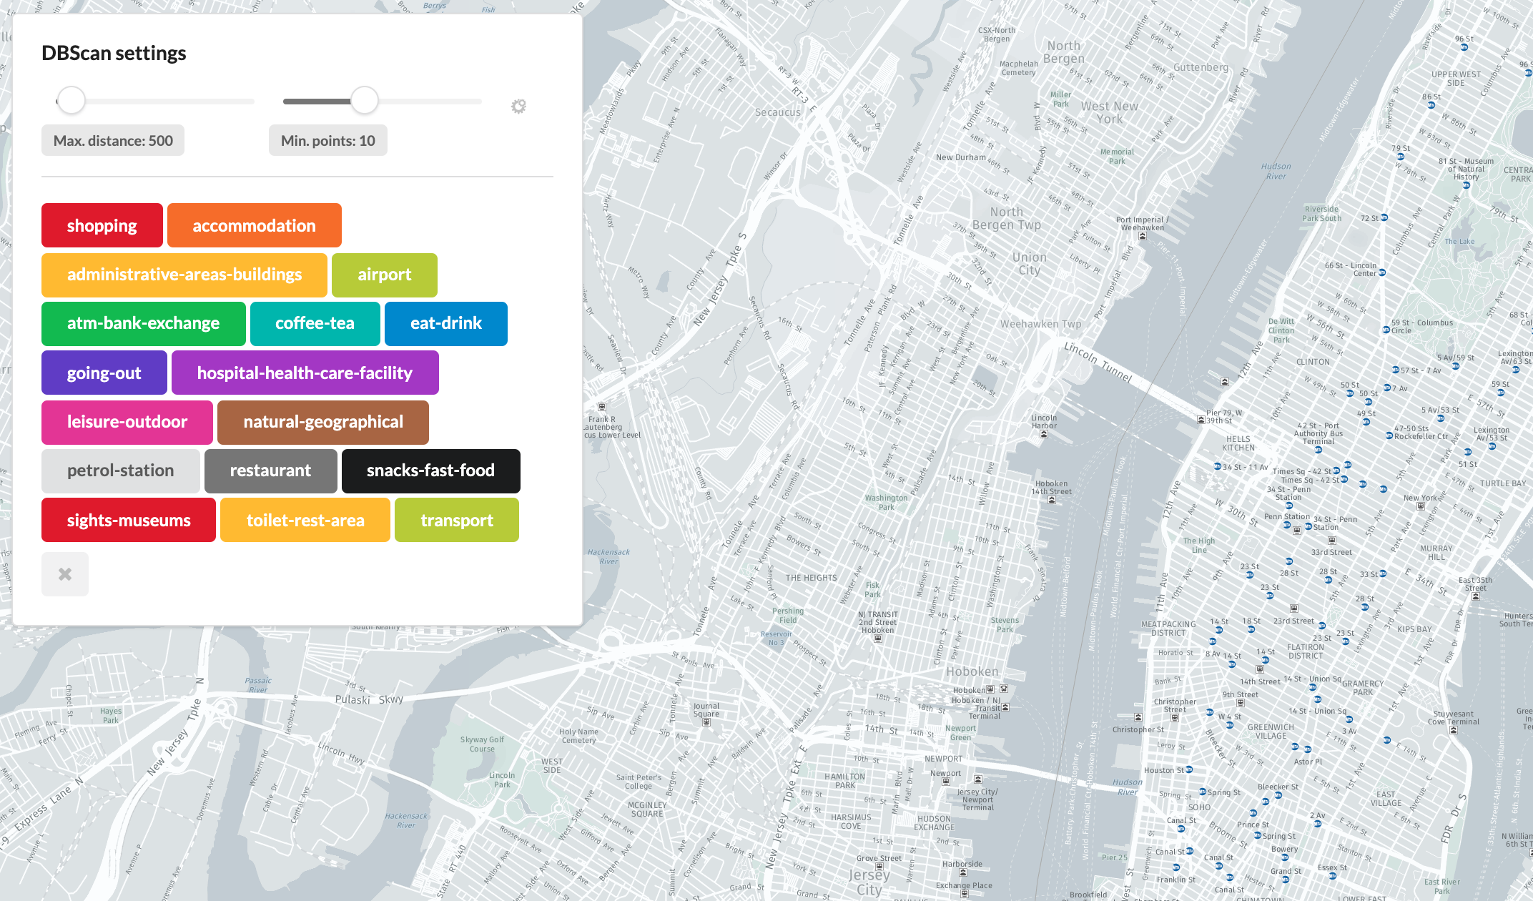Viewport: 1533px width, 901px height.
Task: Click the toilet-rest-area tag
Action: 305,520
